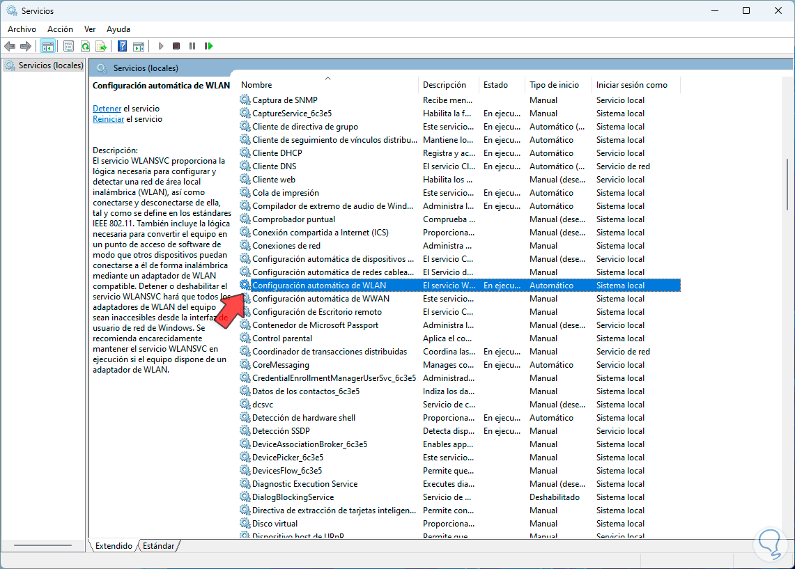Screen dimensions: 795x569
Task: Click the gear icon beside Control parental
Action: (245, 338)
